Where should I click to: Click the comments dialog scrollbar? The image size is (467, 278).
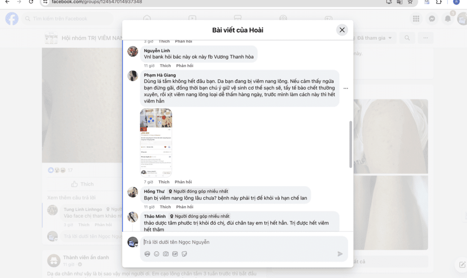coord(351,144)
